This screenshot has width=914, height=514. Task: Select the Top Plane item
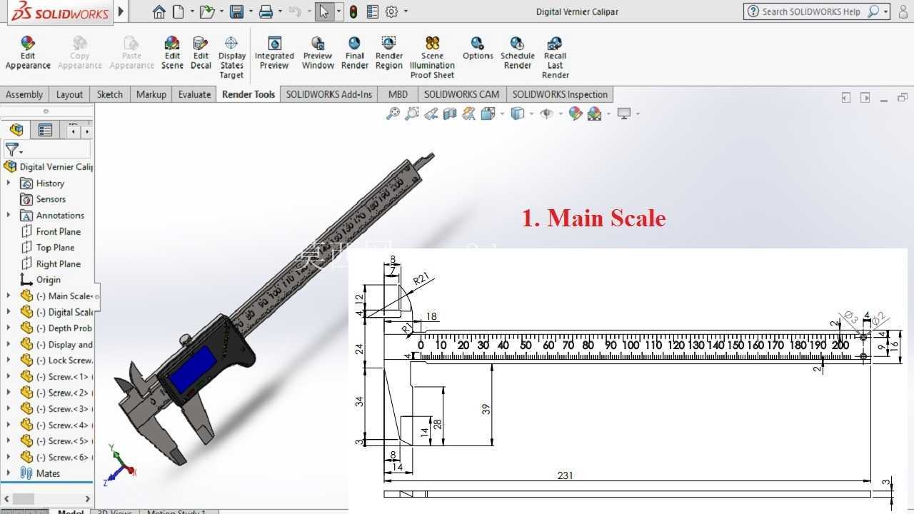48,247
